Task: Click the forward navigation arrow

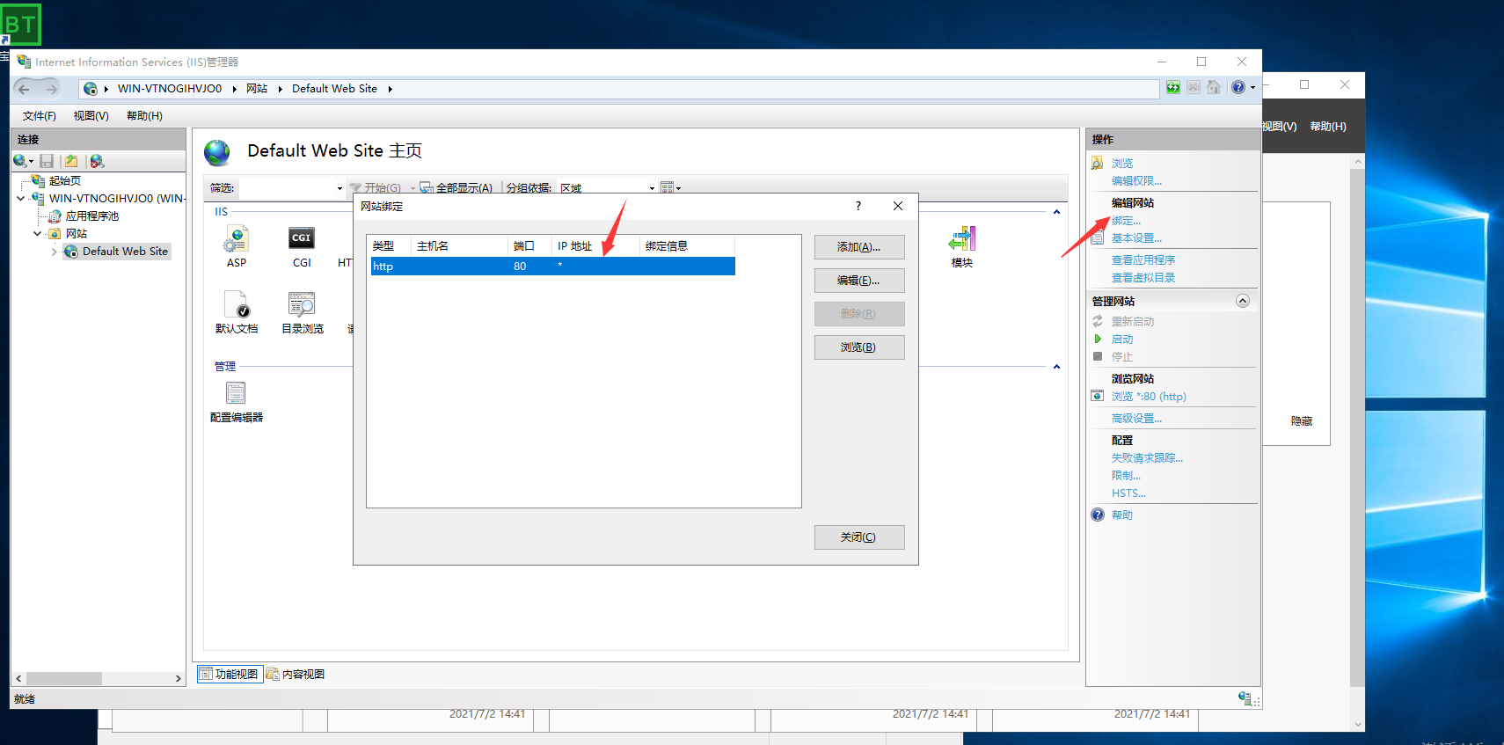Action: [x=52, y=89]
